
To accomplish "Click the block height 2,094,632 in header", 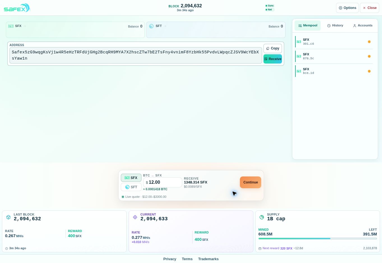I will click(191, 6).
